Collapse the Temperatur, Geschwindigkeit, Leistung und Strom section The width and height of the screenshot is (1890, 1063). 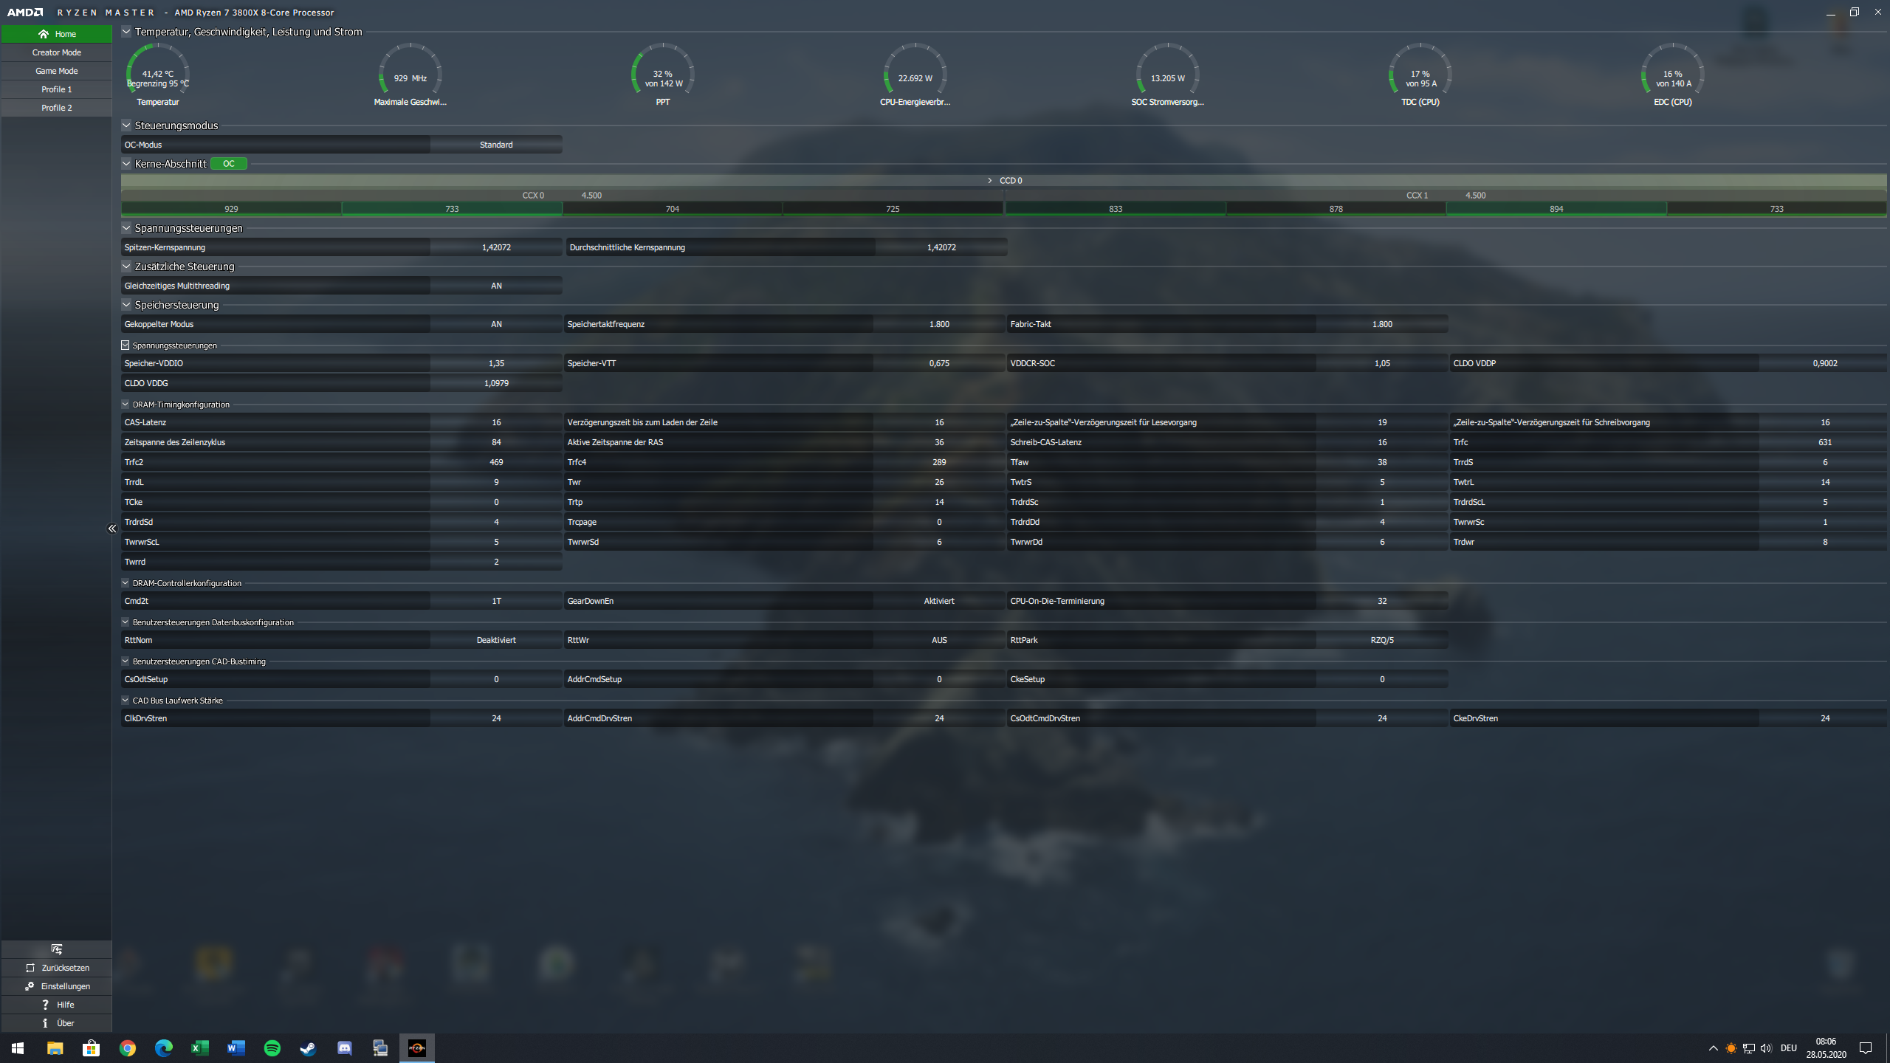[126, 32]
